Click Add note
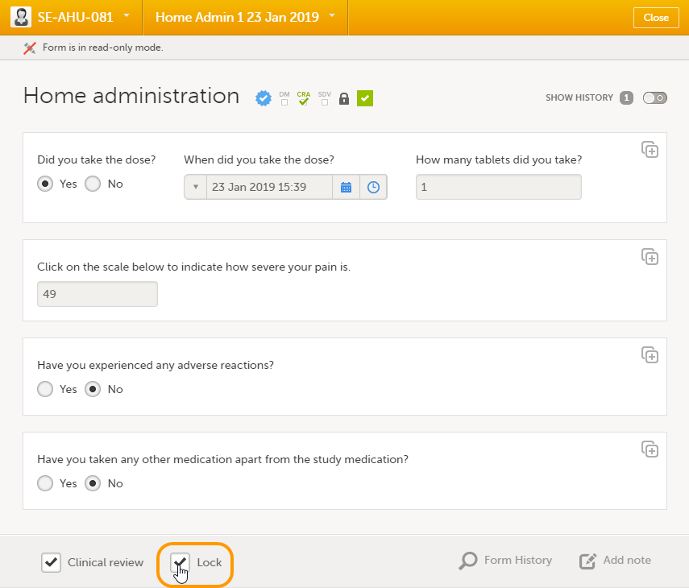This screenshot has height=588, width=689. [x=616, y=561]
